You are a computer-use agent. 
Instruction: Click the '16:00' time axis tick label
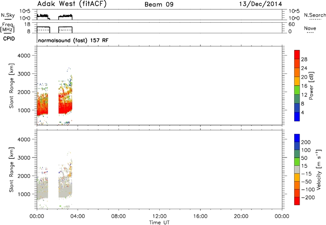point(200,216)
